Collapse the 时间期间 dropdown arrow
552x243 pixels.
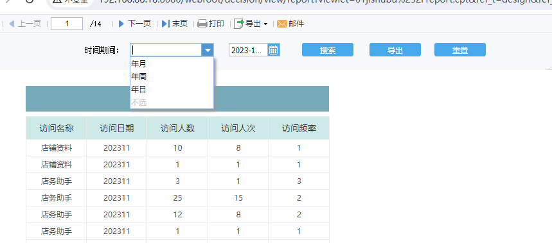208,50
